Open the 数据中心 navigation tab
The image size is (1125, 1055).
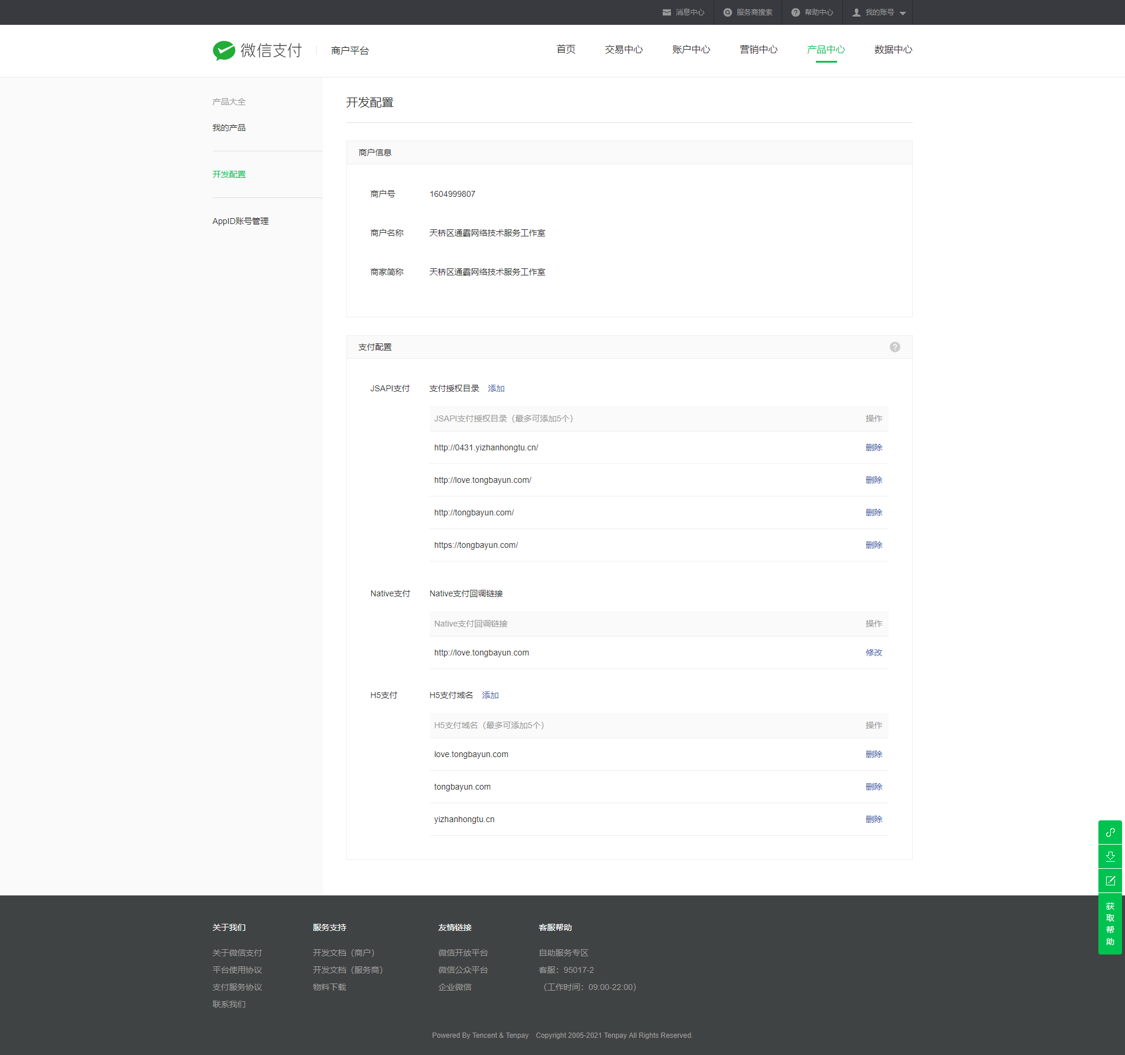tap(893, 50)
